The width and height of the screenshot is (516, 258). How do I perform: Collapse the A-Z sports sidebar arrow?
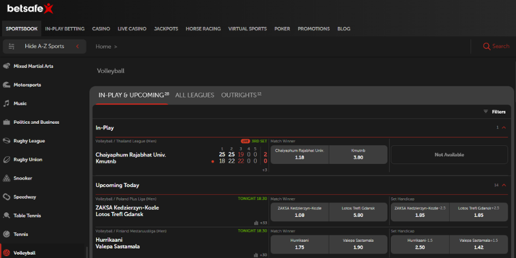pyautogui.click(x=77, y=46)
